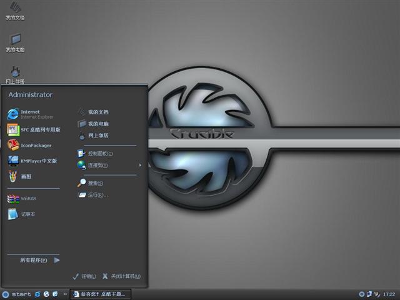
Task: Open 搜索(S) search
Action: 90,183
